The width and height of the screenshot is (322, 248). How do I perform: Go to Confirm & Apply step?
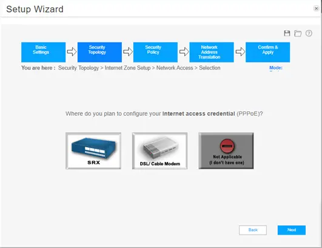268,52
